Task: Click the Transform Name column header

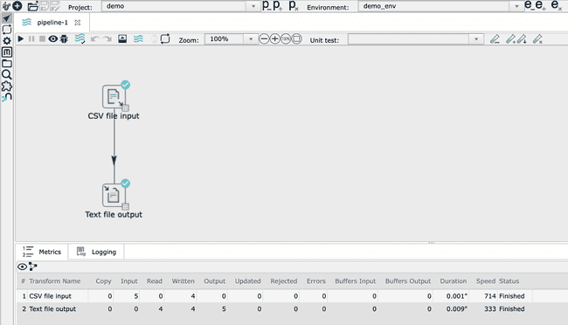Action: 55,281
